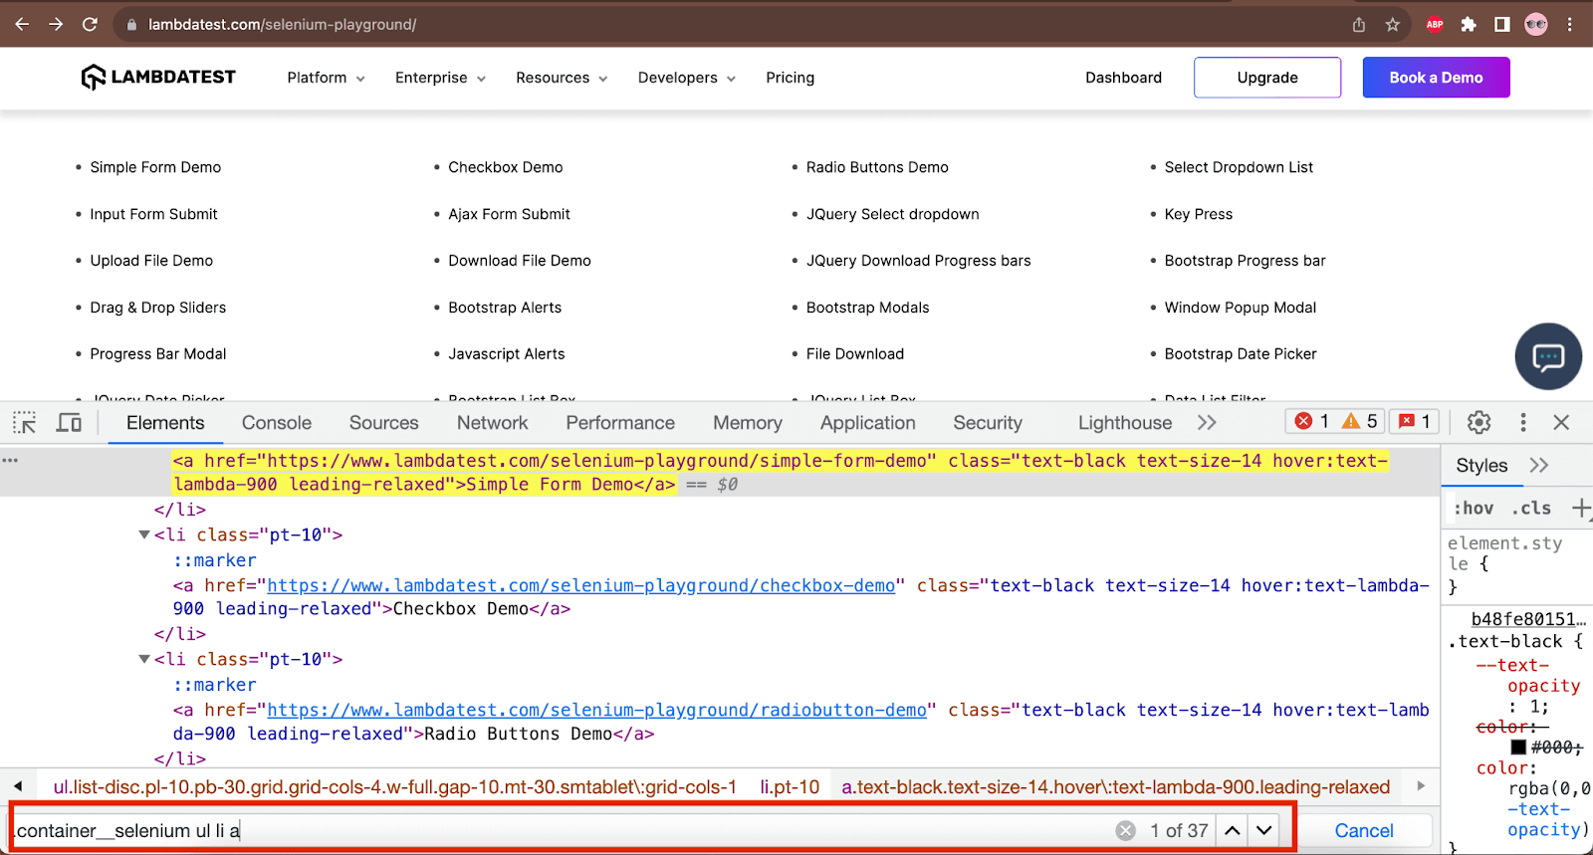Viewport: 1593px width, 855px height.
Task: Switch to the Console tab
Action: coord(277,422)
